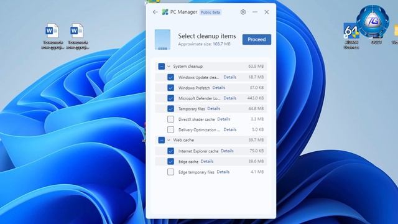Toggle the Web cache group checkbox
398x224 pixels.
[162, 140]
